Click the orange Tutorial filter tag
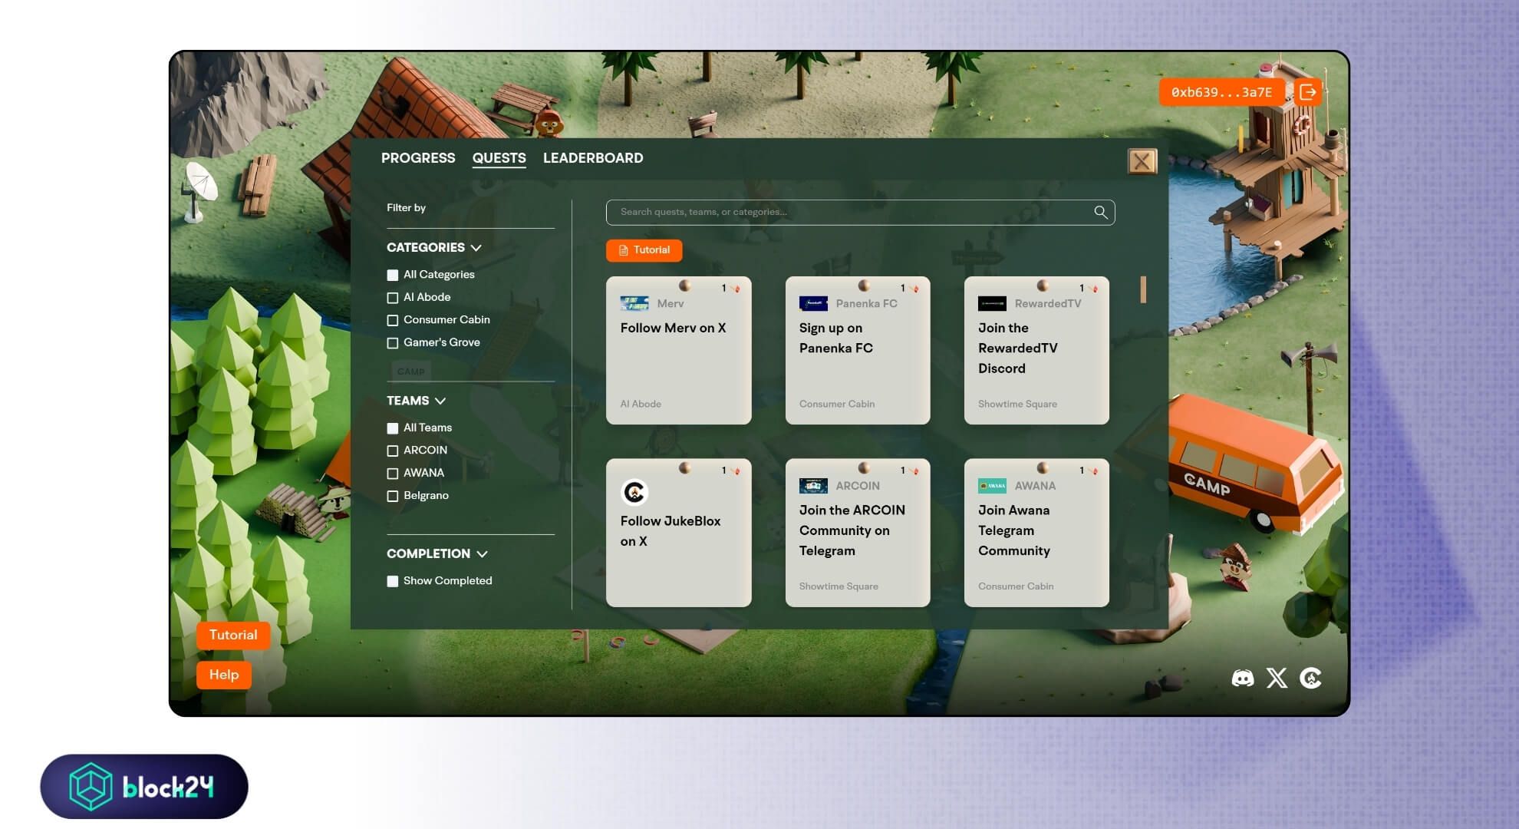Viewport: 1519px width, 829px height. (x=644, y=250)
